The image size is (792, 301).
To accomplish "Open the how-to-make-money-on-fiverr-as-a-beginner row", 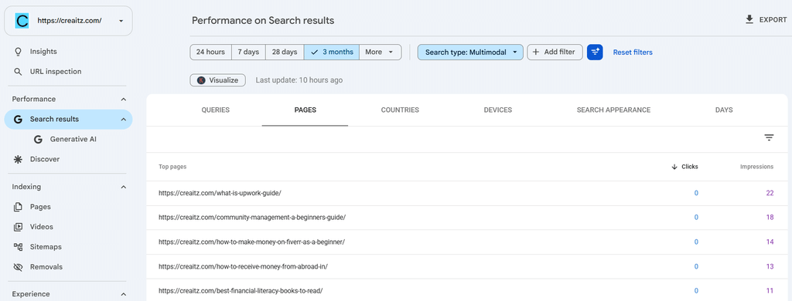I will [467, 242].
